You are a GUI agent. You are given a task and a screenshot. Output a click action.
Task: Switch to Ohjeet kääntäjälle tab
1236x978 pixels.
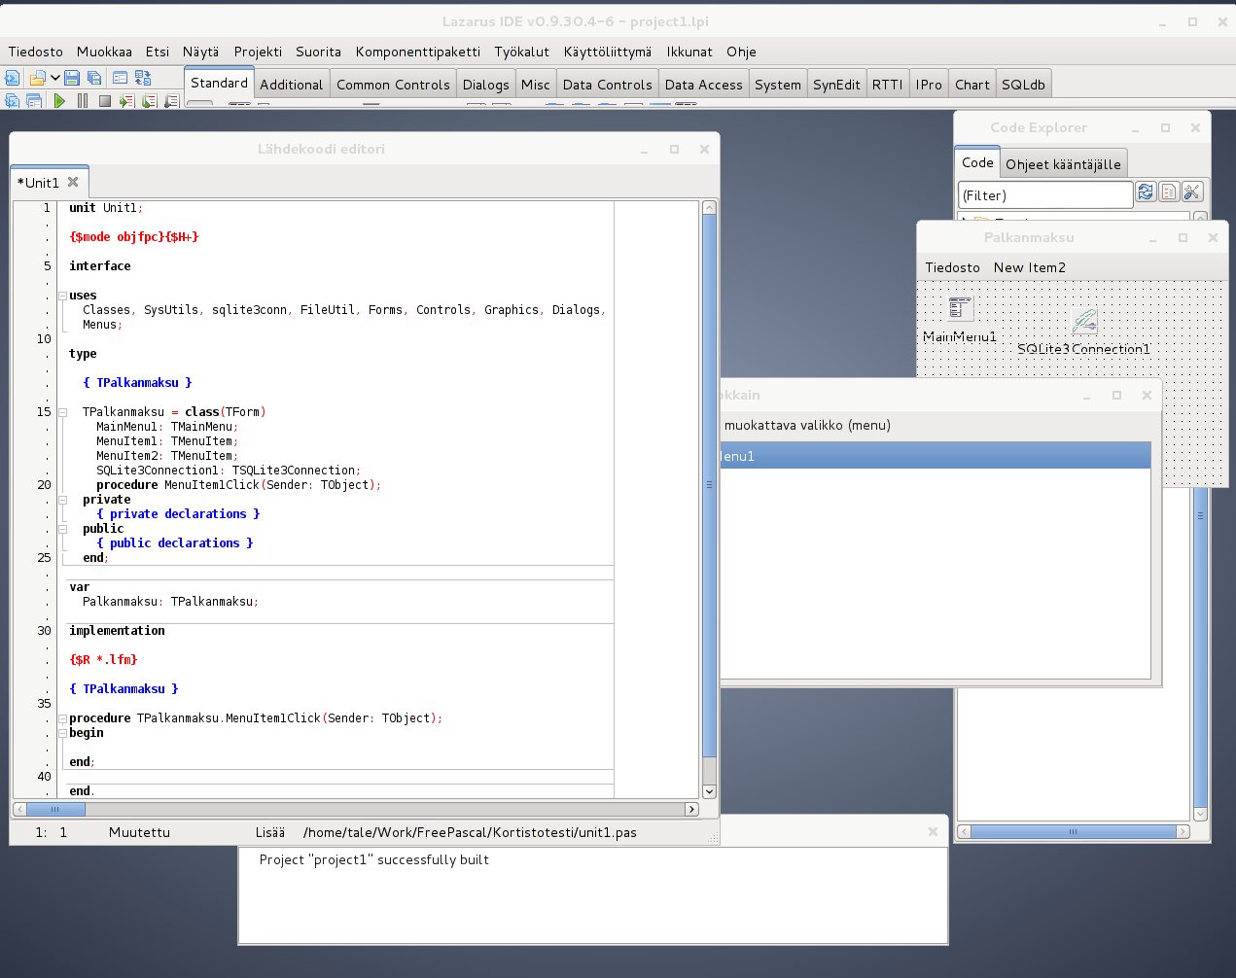click(x=1063, y=164)
